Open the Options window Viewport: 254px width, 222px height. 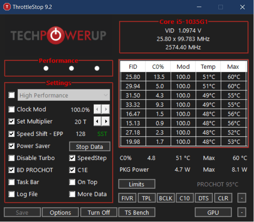coord(60,212)
